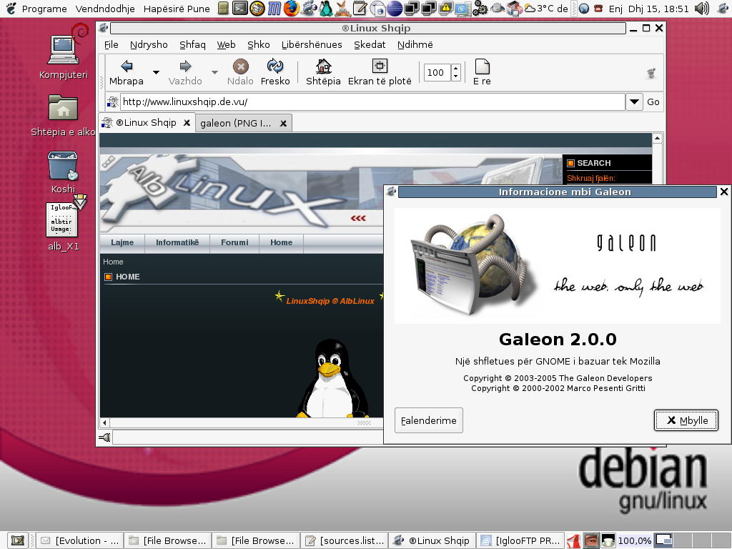Launch the blue M application icon in panel

coord(274,8)
